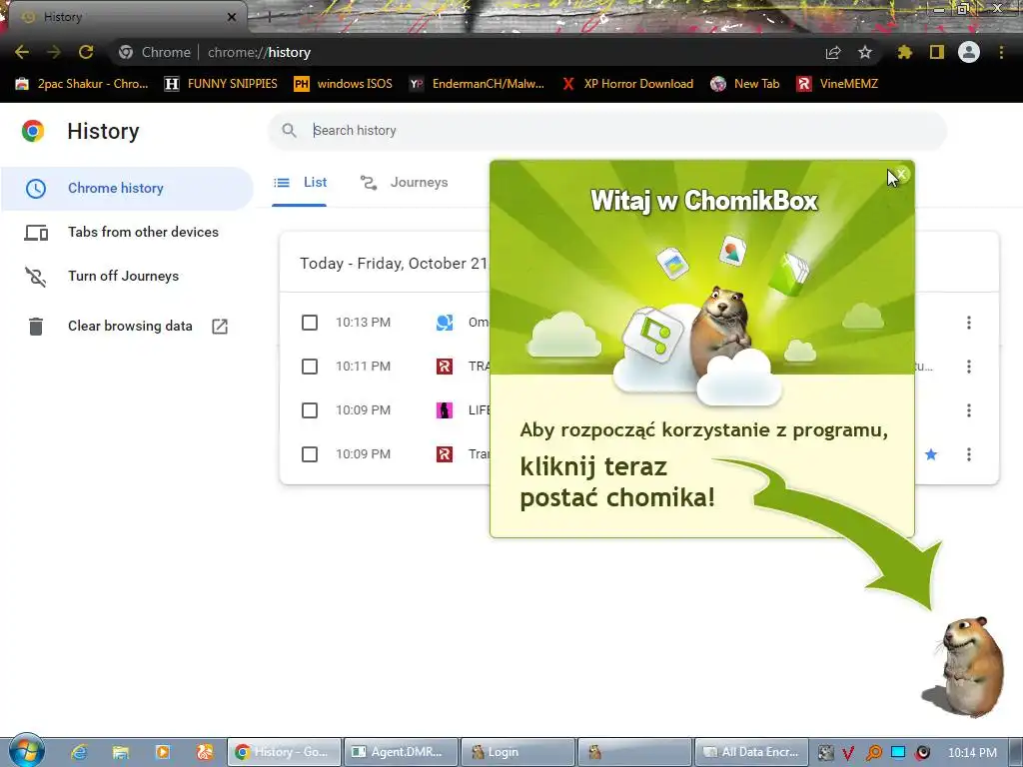
Task: Open a new browser tab with plus
Action: coord(268,18)
